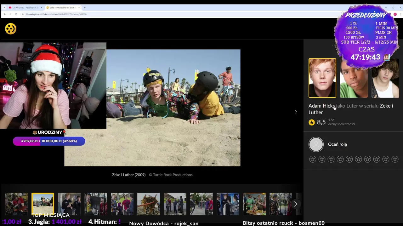Image resolution: width=403 pixels, height=226 pixels.
Task: Rate the role two stars
Action: point(322,159)
